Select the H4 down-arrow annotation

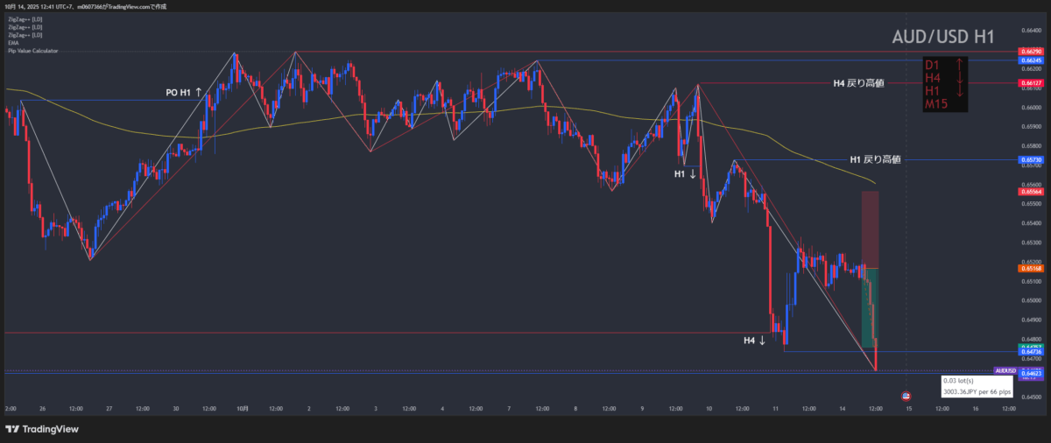click(x=754, y=340)
